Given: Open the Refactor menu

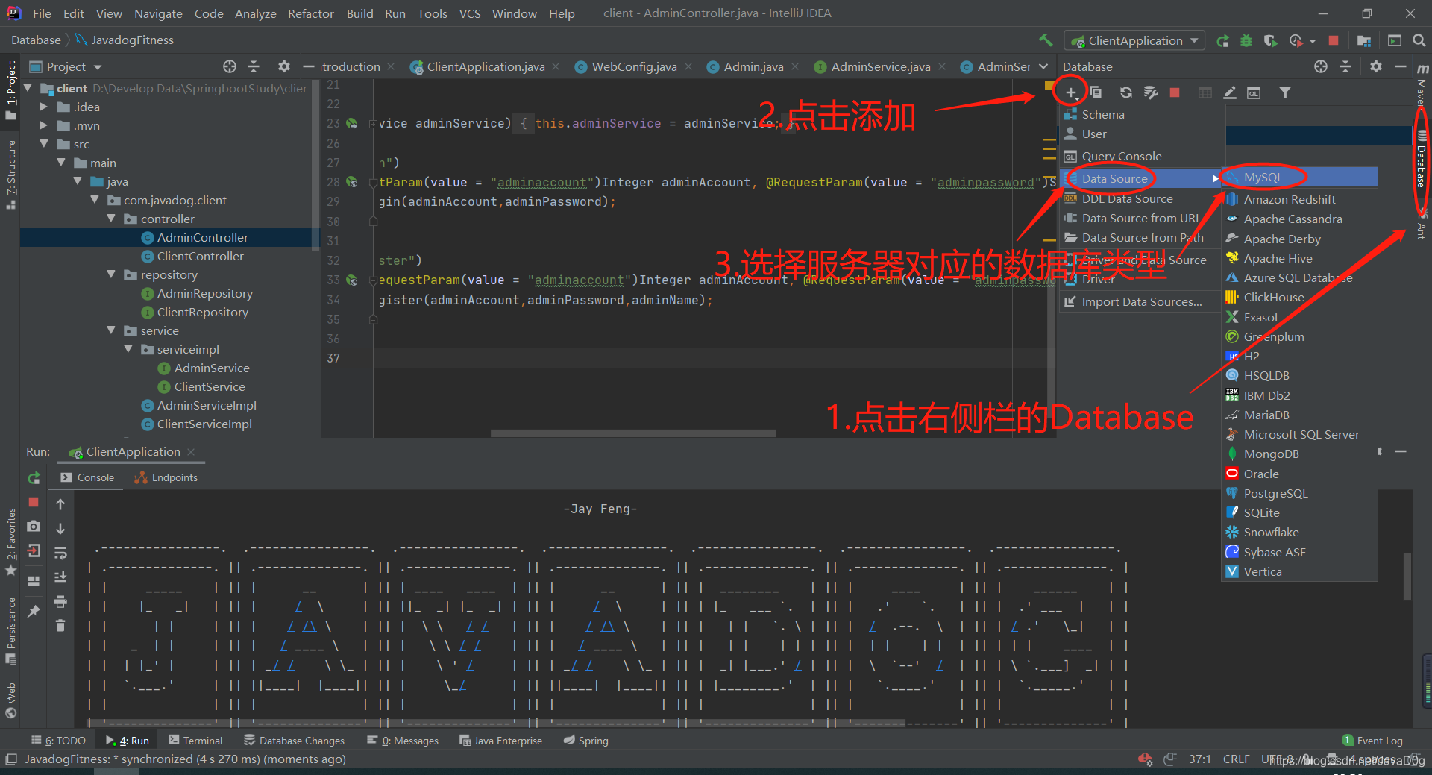Looking at the screenshot, I should click(310, 13).
